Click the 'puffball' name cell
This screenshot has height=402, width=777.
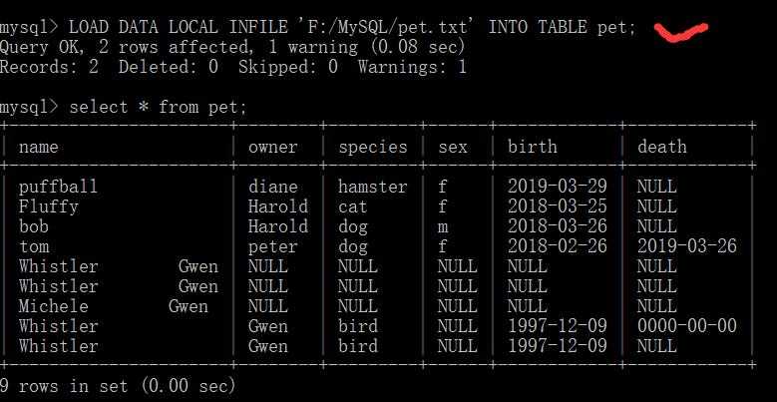(59, 187)
